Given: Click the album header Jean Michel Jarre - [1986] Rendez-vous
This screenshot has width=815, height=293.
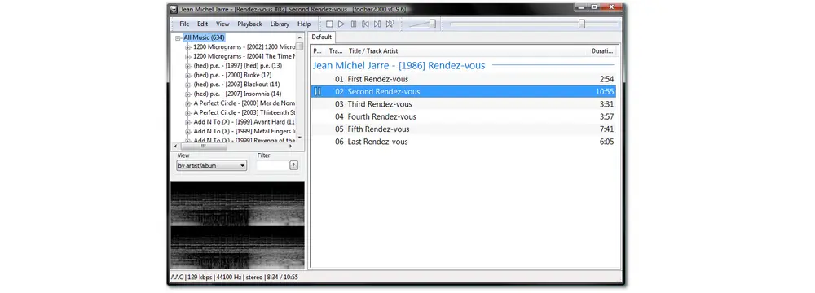Looking at the screenshot, I should coord(399,65).
